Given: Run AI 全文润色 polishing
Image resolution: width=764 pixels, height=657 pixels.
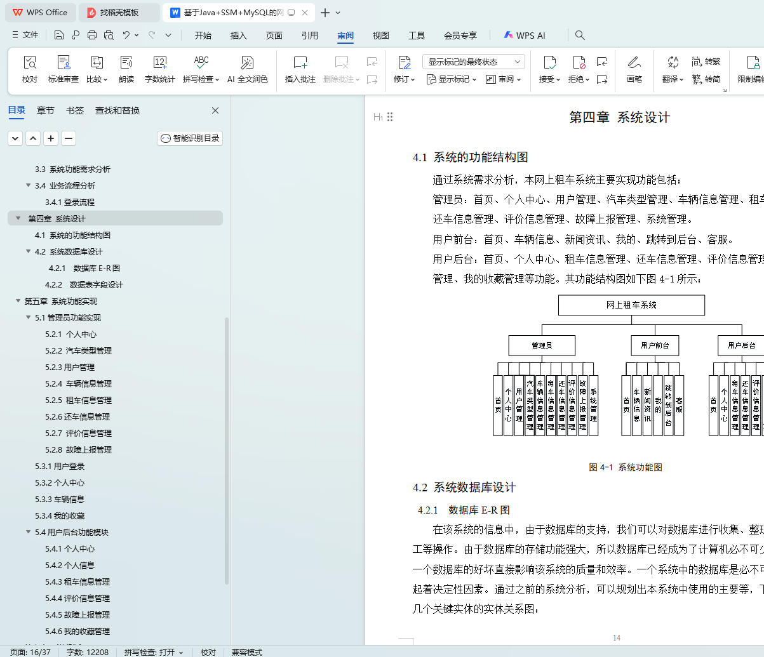Looking at the screenshot, I should click(x=248, y=70).
